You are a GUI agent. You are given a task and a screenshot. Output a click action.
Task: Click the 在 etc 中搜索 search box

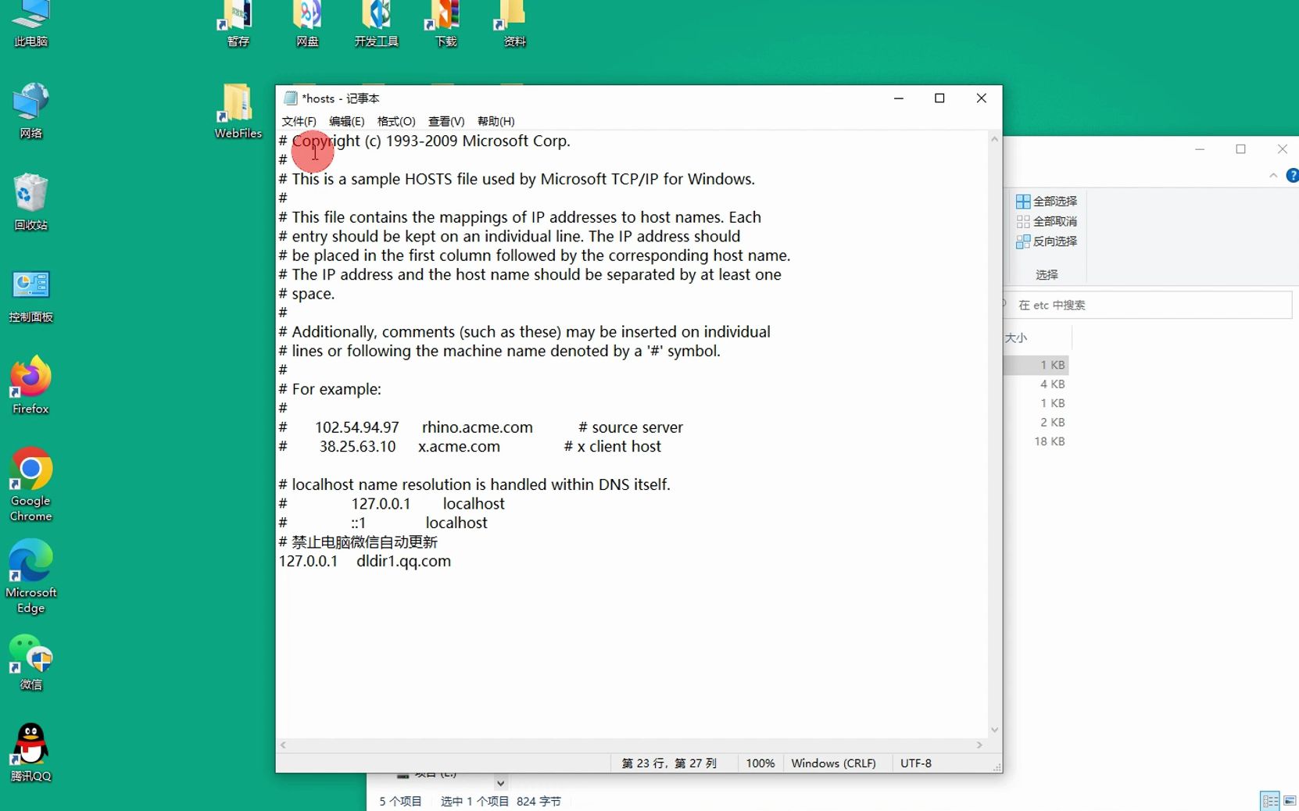(1149, 305)
